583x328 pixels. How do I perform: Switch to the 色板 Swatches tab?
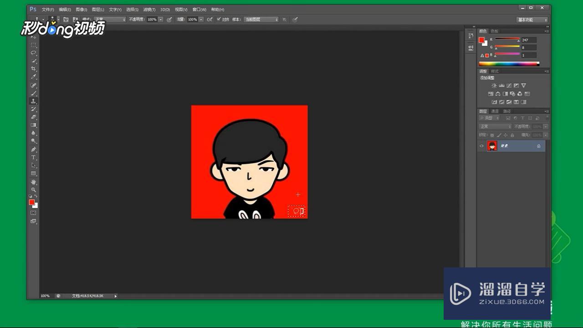pyautogui.click(x=495, y=31)
